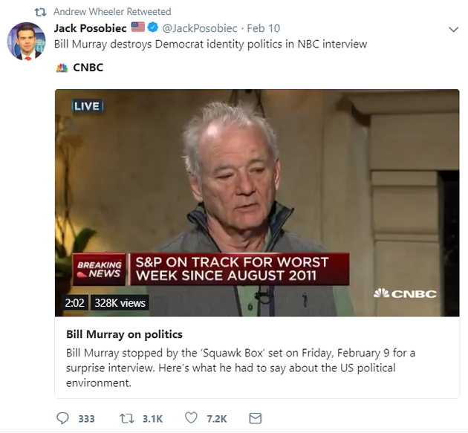
Task: Share tweet via direct message envelope icon
Action: 255,418
